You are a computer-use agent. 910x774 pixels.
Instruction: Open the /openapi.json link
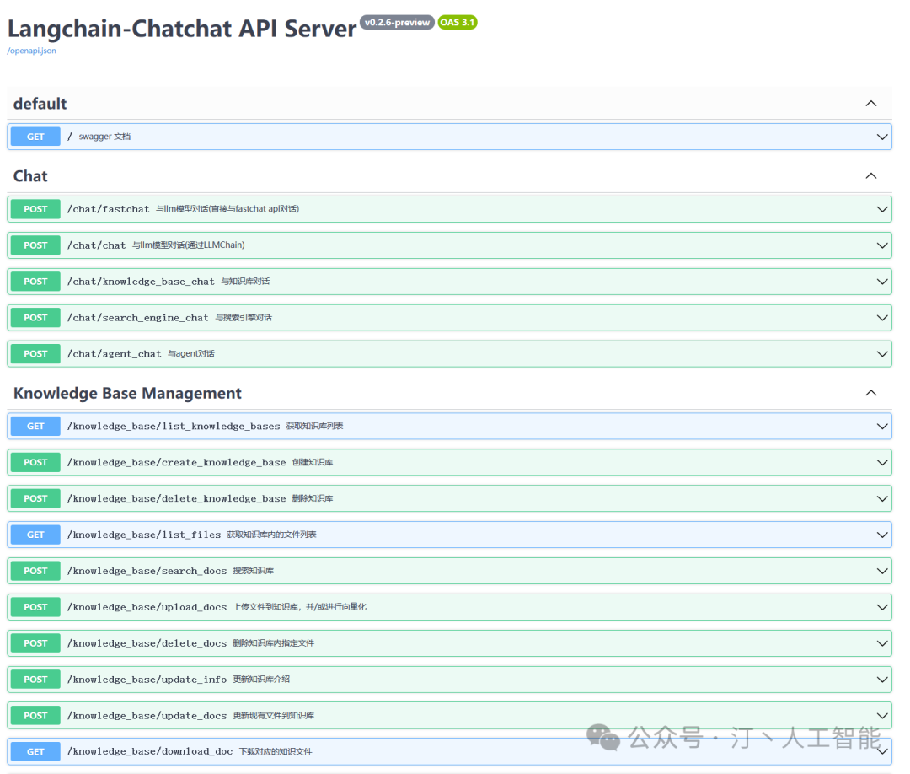31,51
